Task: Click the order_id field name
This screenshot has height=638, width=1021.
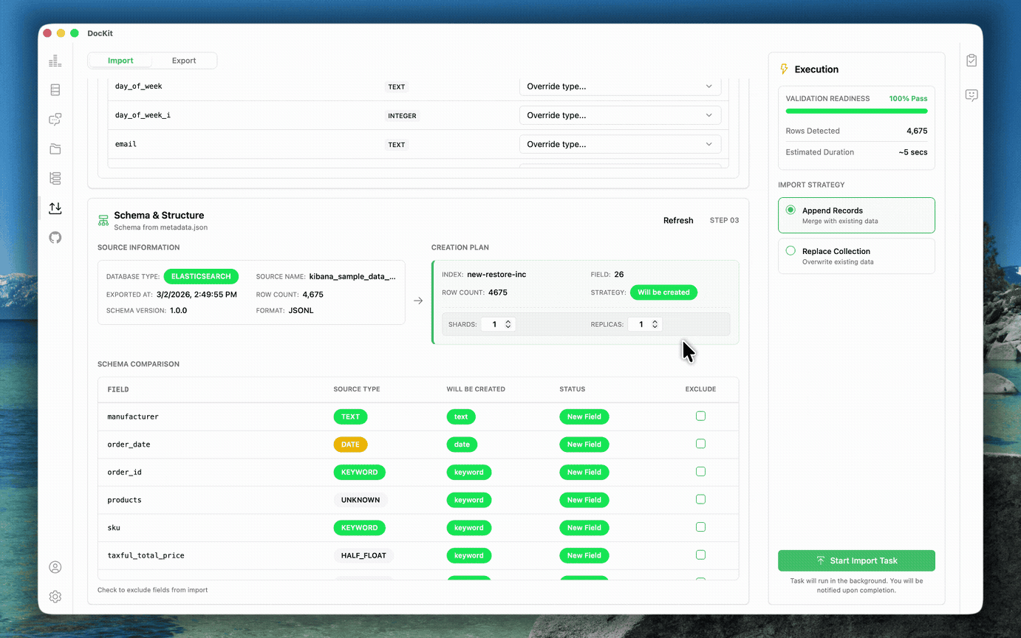Action: [124, 472]
